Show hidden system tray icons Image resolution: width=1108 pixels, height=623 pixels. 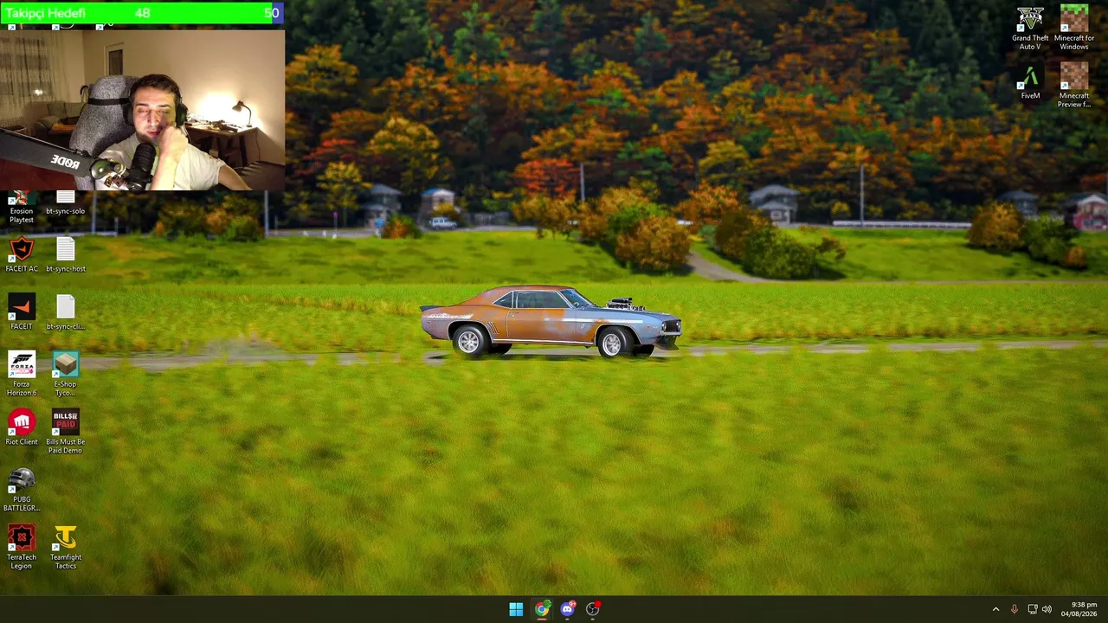tap(995, 610)
